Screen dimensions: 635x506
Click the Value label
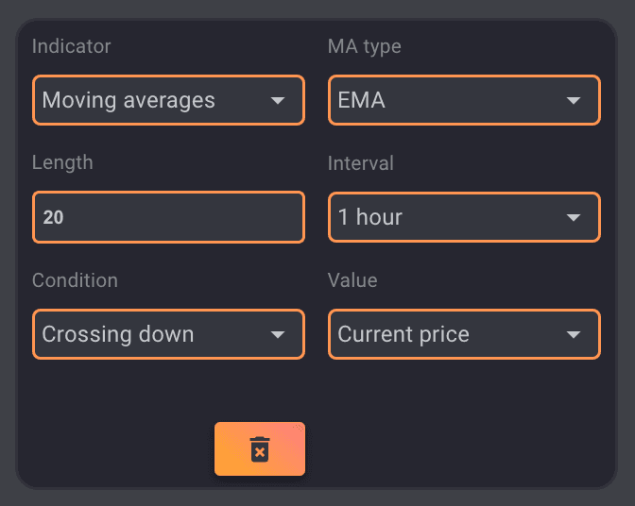352,280
